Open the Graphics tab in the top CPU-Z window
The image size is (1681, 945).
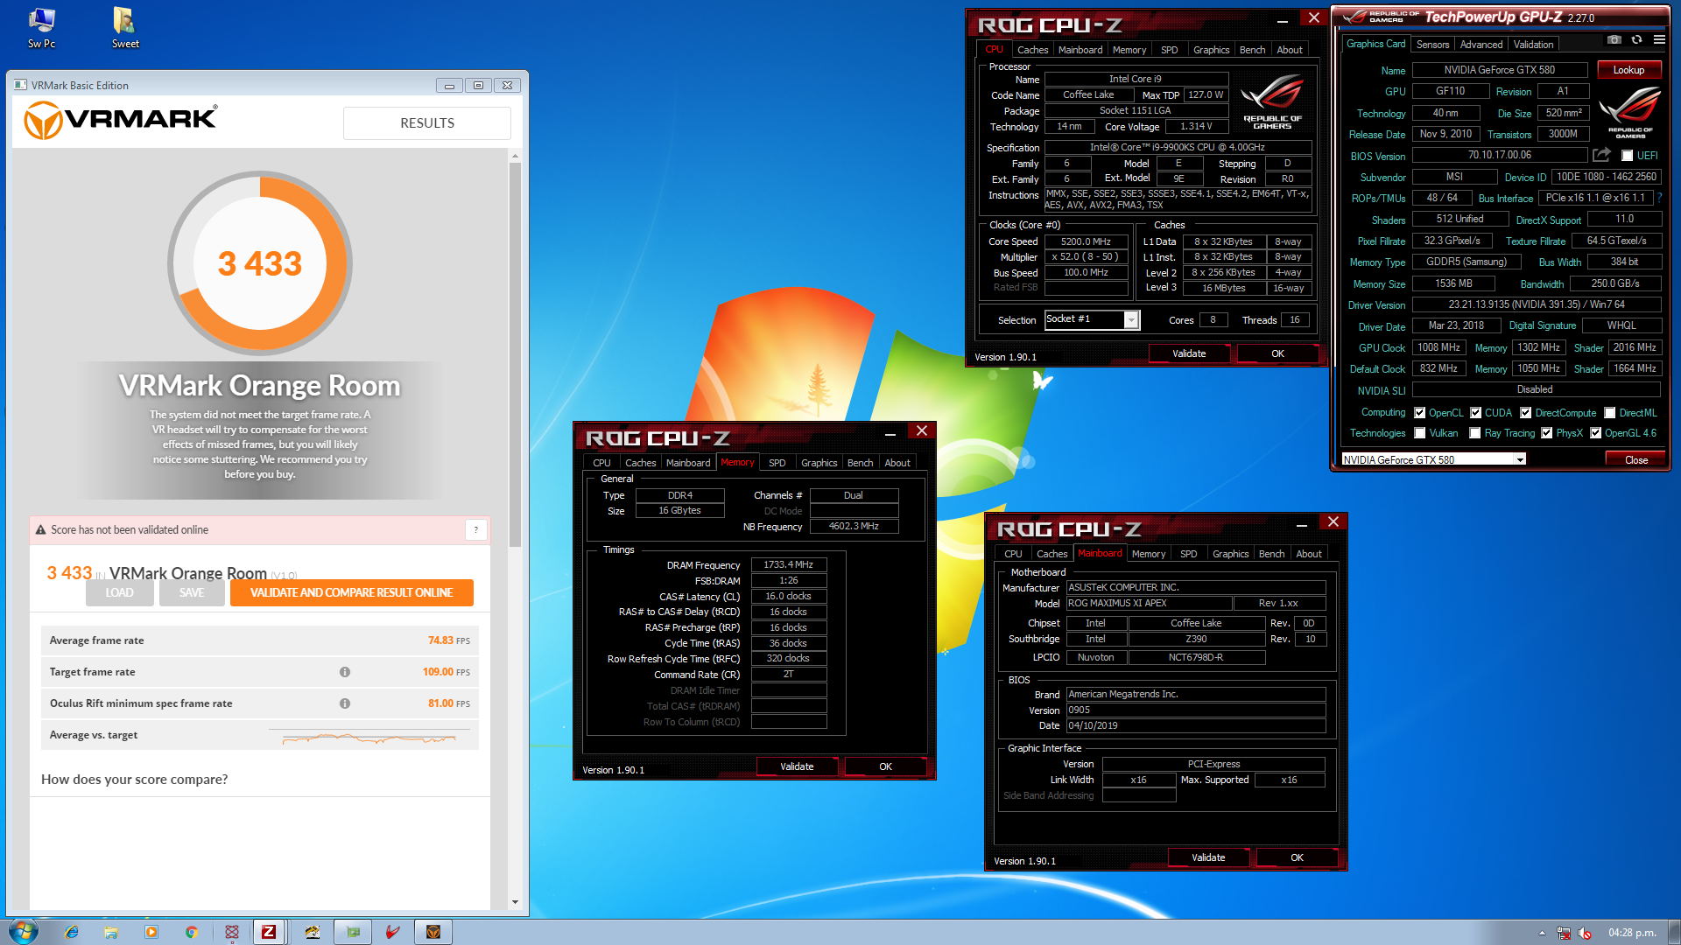(x=1211, y=50)
